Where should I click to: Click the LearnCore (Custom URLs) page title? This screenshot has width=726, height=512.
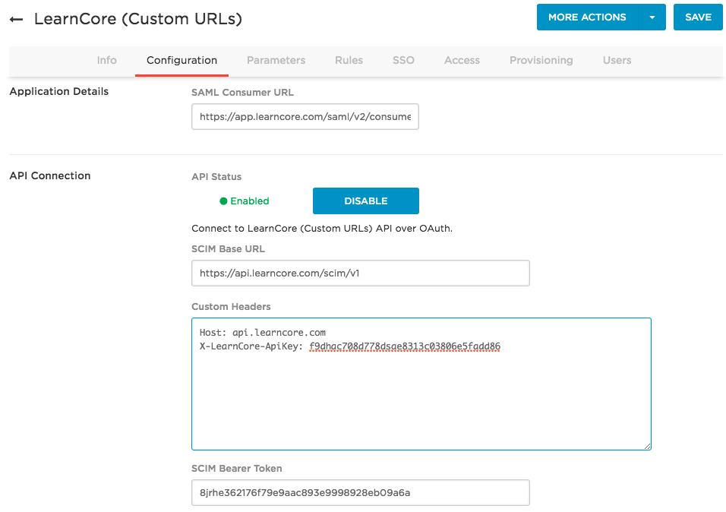point(138,19)
